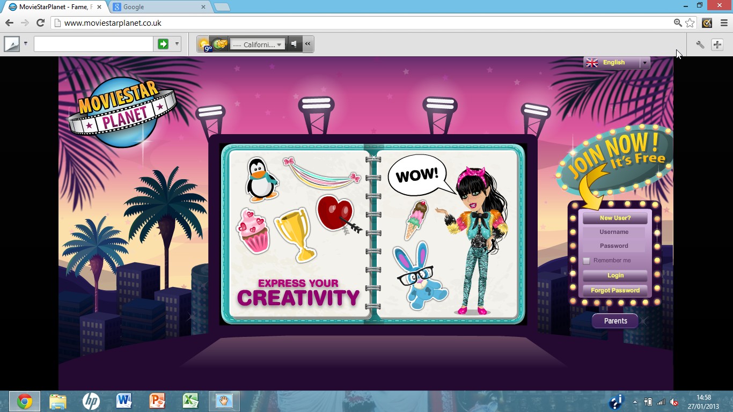
Task: Click the gold trophy sticker
Action: pyautogui.click(x=295, y=235)
